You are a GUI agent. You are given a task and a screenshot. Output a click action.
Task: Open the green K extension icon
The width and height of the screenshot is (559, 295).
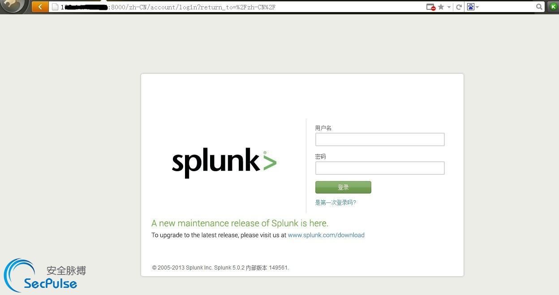click(553, 7)
